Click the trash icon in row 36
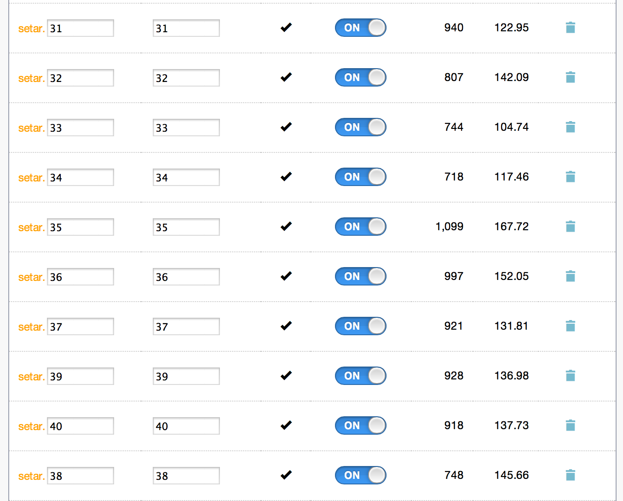623x501 pixels. tap(570, 276)
